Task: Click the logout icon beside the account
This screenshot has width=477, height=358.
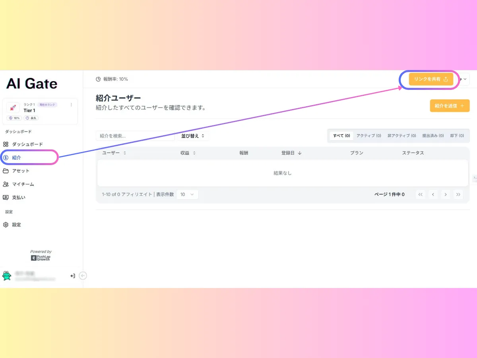Action: click(x=73, y=276)
